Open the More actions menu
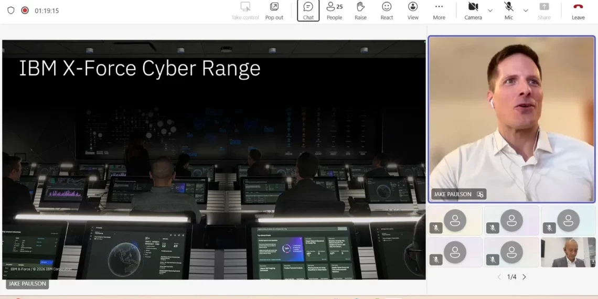Viewport: 598px width, 299px height. click(x=439, y=10)
